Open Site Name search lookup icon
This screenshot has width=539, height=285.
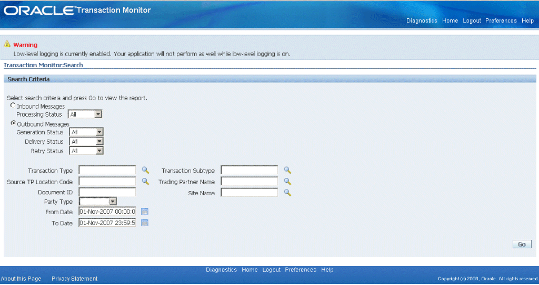coord(287,193)
